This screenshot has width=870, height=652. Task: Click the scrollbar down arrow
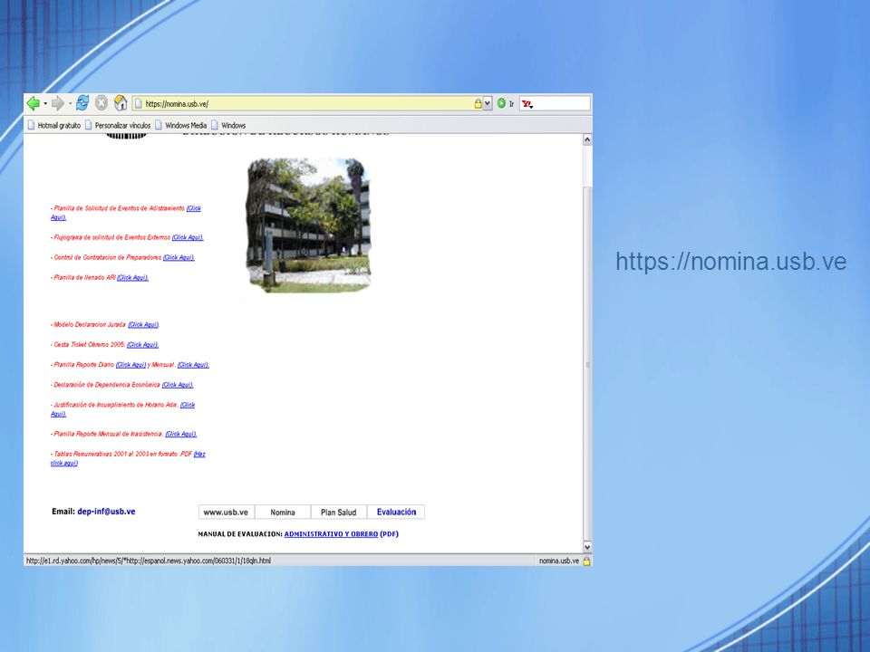587,547
